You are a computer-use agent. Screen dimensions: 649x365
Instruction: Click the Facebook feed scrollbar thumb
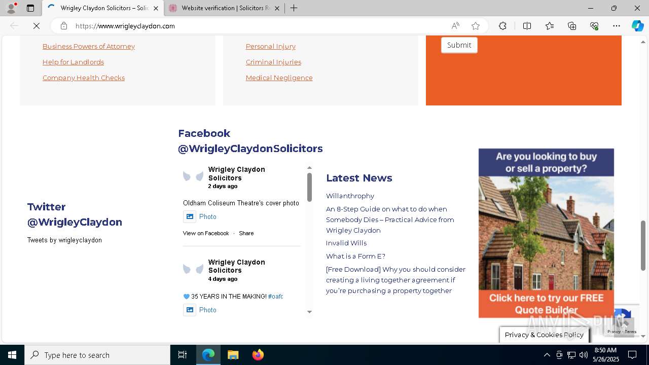point(309,187)
